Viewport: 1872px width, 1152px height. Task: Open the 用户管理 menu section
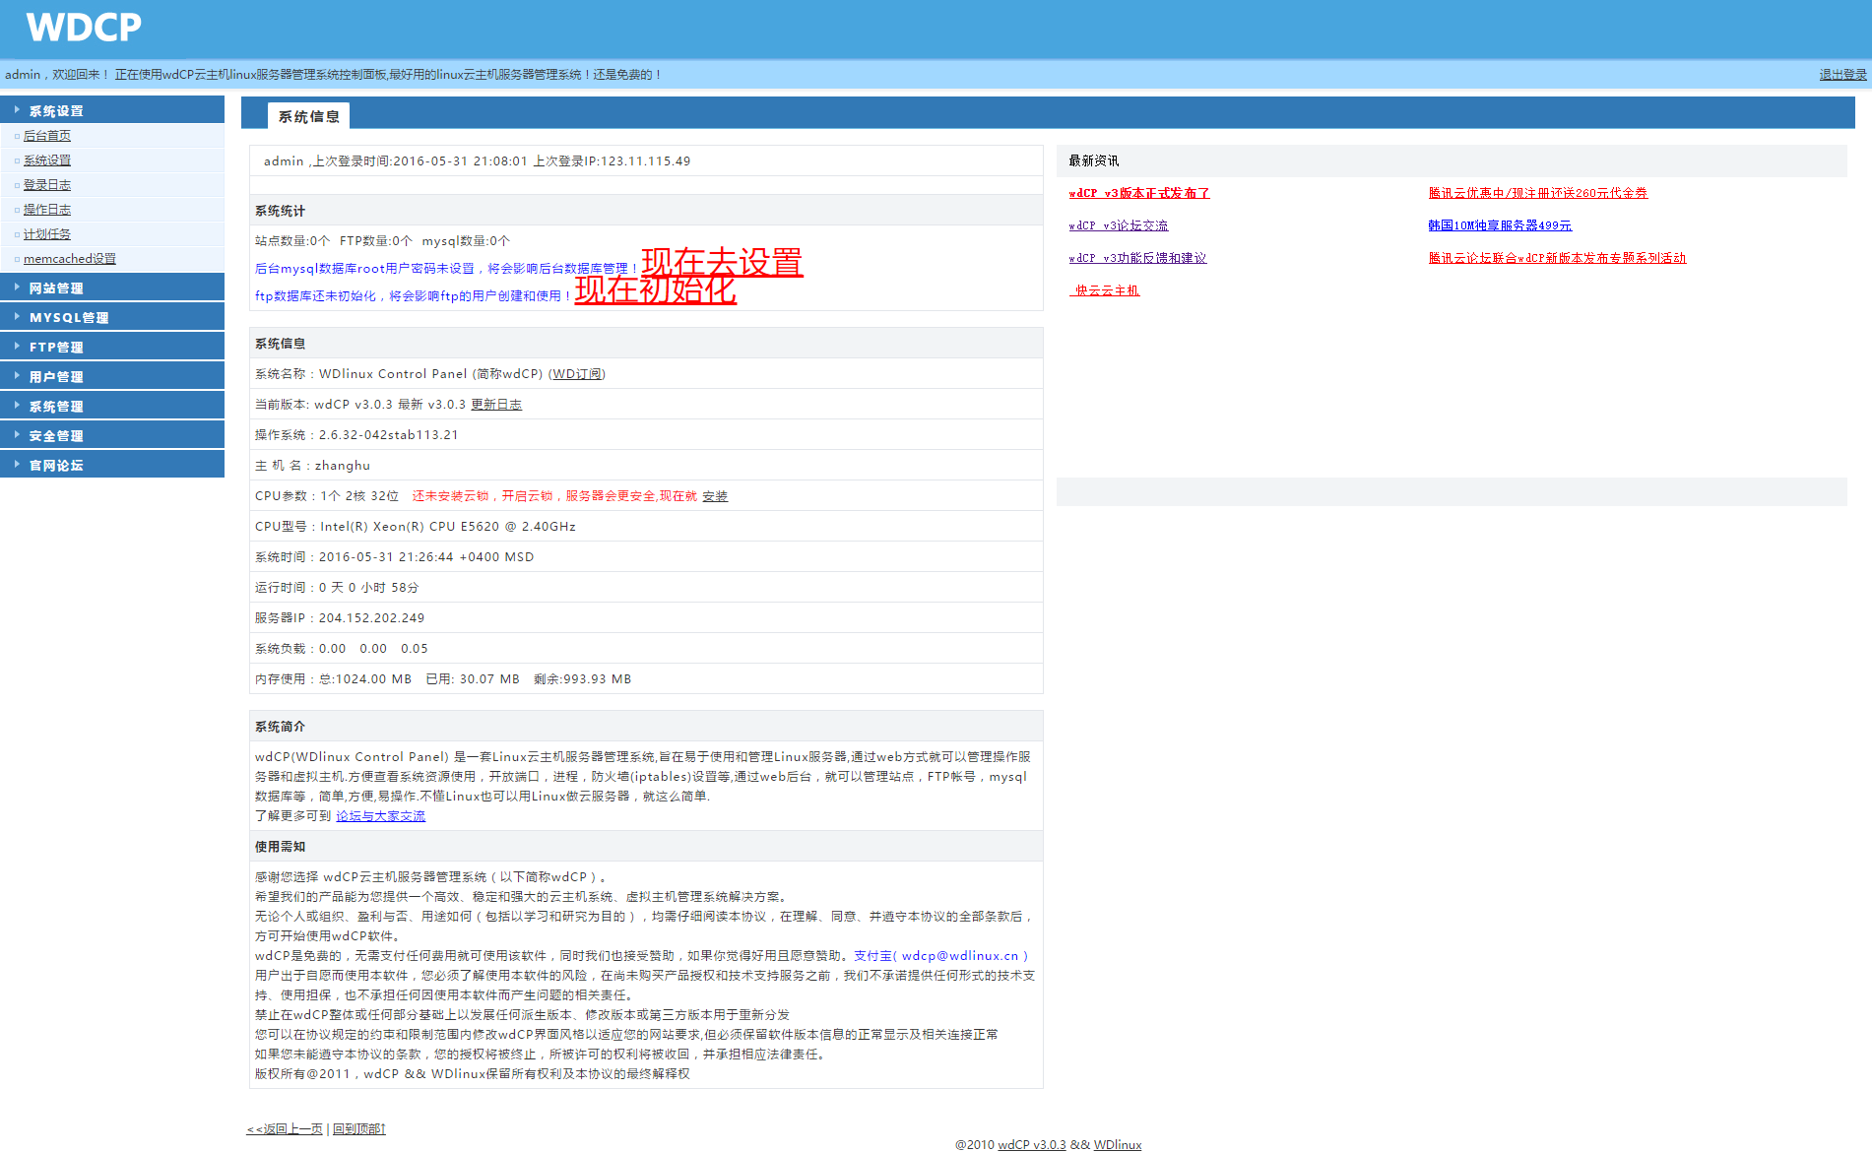(56, 377)
